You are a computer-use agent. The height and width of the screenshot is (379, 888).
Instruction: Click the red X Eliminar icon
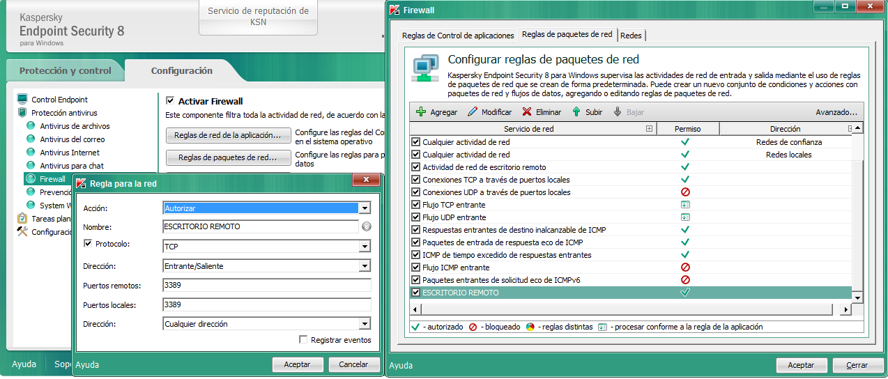(527, 111)
